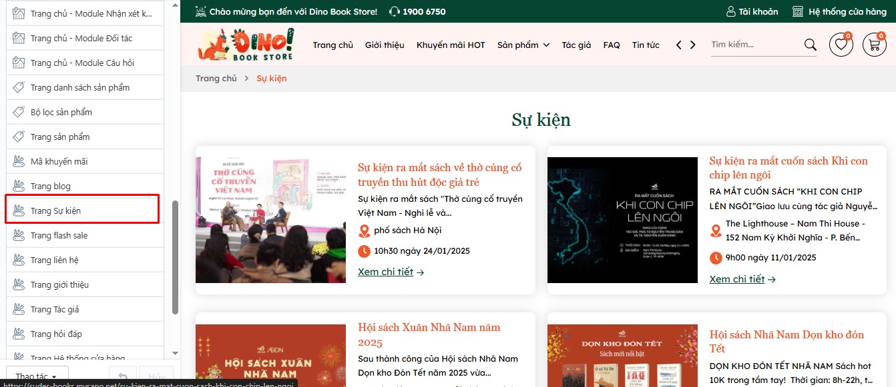Select 'Mã khuyến mãi' sidebar item
The height and width of the screenshot is (387, 896).
(85, 161)
